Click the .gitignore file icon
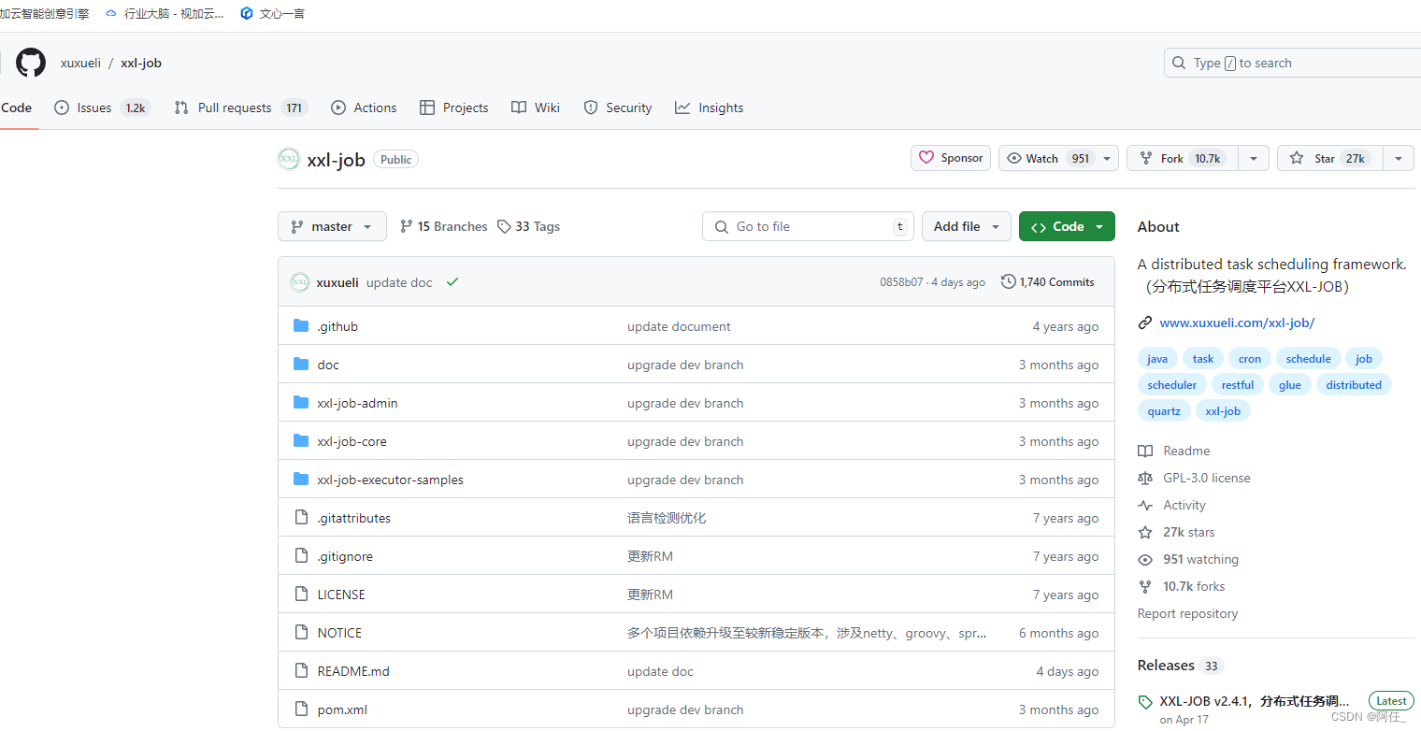Viewport: 1421px width, 731px height. pos(301,556)
